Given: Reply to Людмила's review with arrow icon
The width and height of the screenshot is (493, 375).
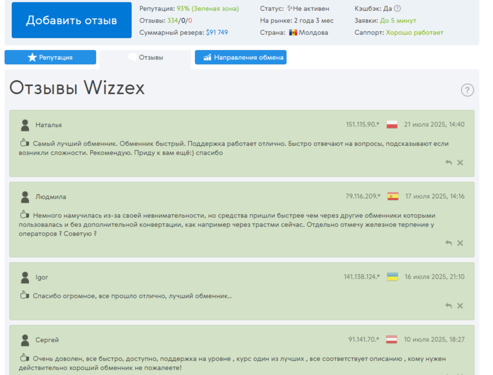Looking at the screenshot, I should click(449, 243).
